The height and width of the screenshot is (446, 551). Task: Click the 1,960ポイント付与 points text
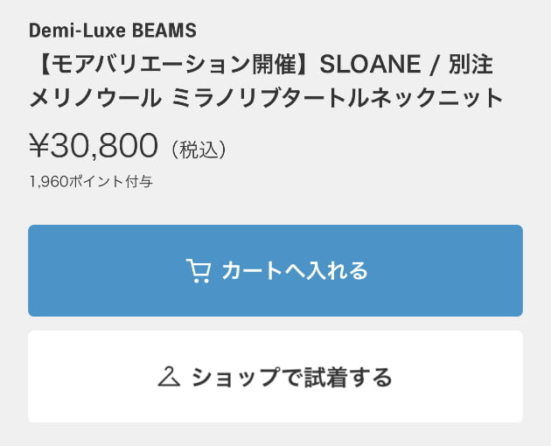coord(91,182)
